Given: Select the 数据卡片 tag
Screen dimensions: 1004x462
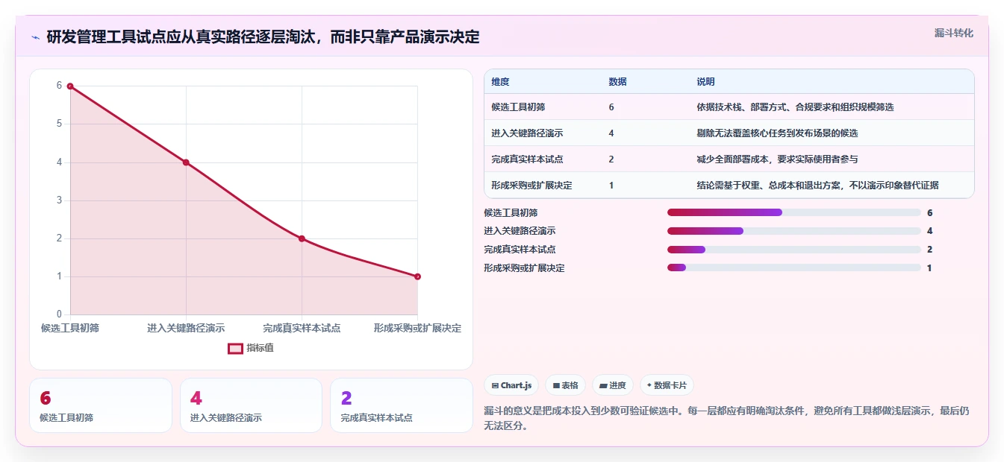Looking at the screenshot, I should (x=667, y=385).
